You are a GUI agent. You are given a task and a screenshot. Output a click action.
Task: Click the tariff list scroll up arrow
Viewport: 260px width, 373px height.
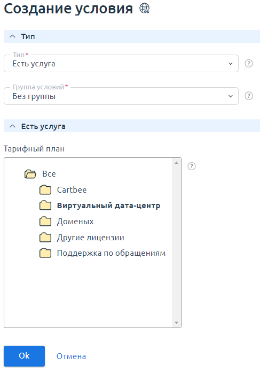point(176,163)
